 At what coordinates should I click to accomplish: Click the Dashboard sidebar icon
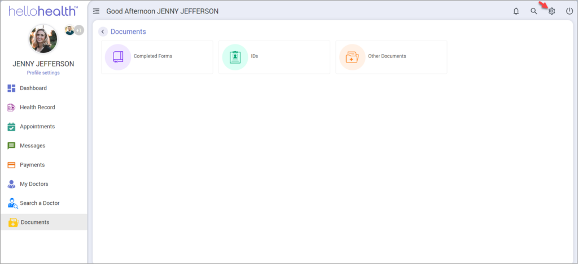(11, 88)
